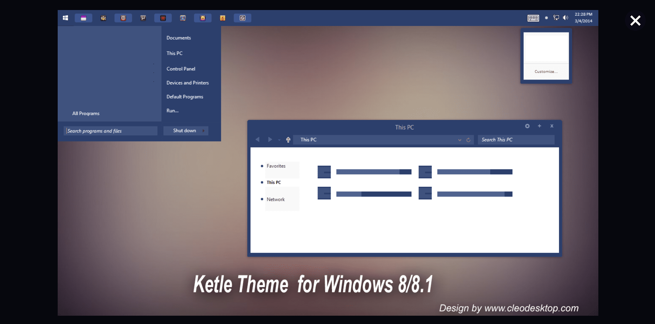Launch the Safari compass taskbar icon
The image size is (655, 324).
point(183,18)
